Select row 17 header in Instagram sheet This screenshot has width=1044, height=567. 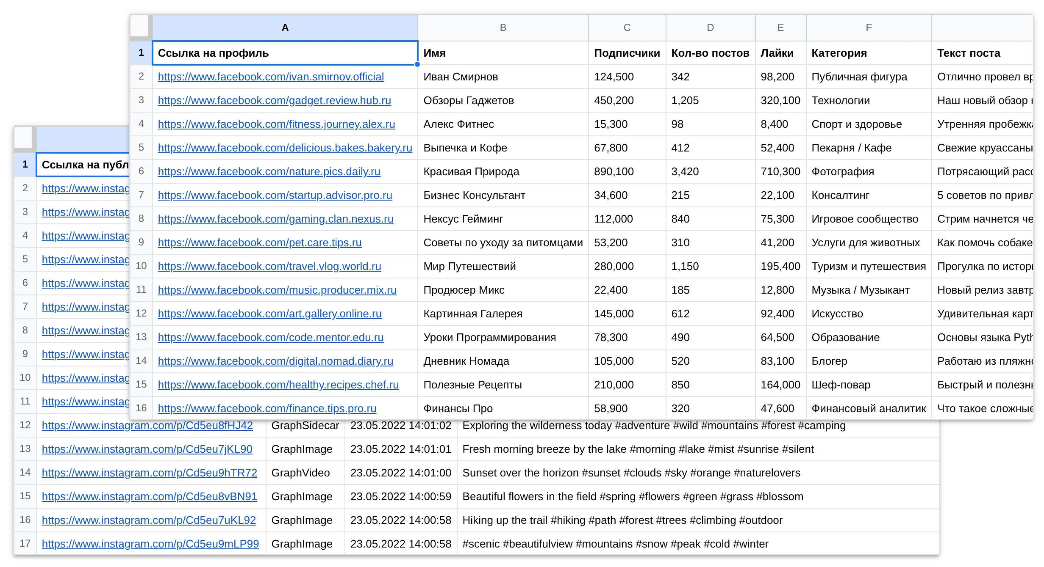pos(25,543)
